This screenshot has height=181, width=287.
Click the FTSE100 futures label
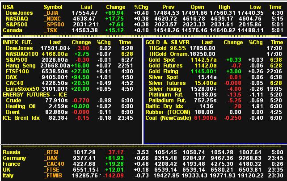(17, 72)
